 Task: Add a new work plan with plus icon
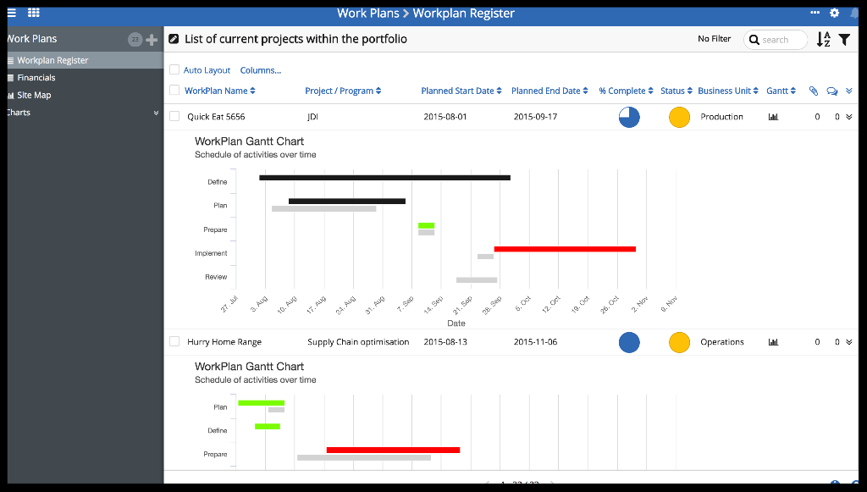(x=152, y=39)
